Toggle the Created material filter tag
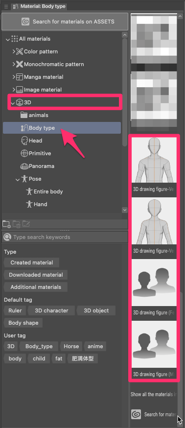Image resolution: width=185 pixels, height=428 pixels. click(32, 262)
